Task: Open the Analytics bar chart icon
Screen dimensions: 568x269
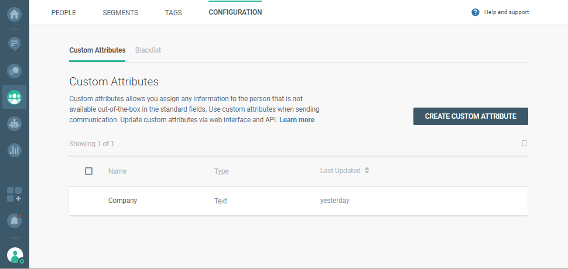Action: coord(14,150)
